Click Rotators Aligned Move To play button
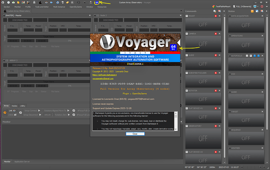270x170 pixels. tap(68, 111)
